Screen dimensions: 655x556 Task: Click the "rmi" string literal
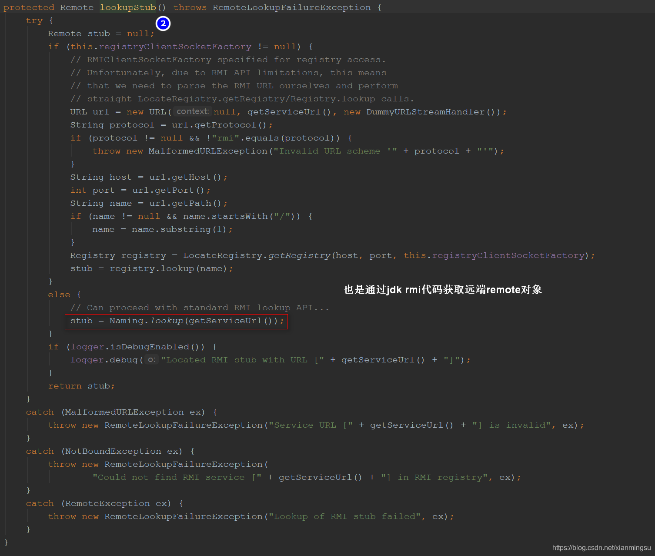(x=226, y=138)
